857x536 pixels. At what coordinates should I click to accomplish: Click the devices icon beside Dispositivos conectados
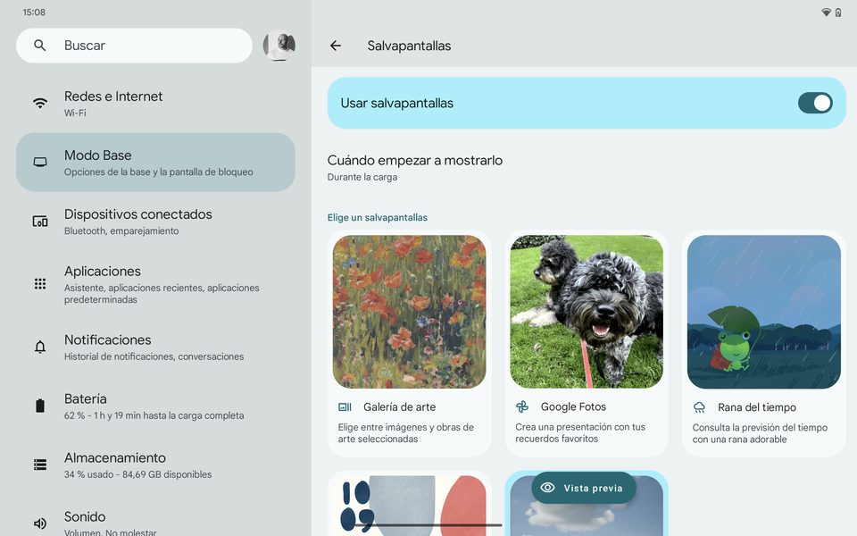(40, 221)
